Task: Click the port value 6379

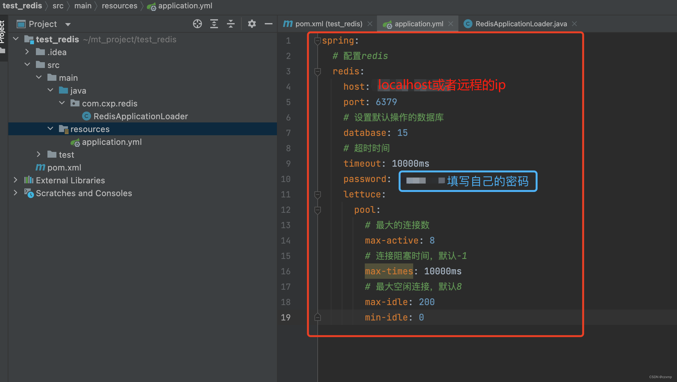Action: tap(386, 102)
